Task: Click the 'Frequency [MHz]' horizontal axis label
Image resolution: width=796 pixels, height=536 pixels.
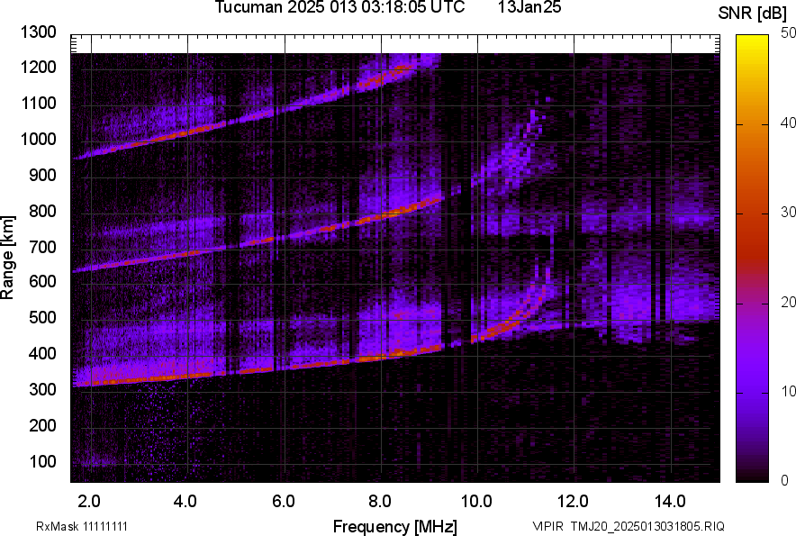Action: pyautogui.click(x=394, y=526)
